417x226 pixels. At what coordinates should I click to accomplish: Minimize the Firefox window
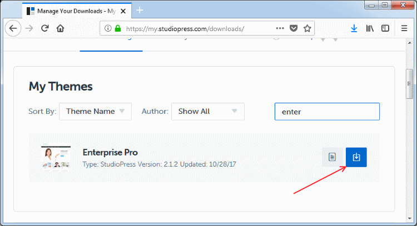tap(371, 5)
